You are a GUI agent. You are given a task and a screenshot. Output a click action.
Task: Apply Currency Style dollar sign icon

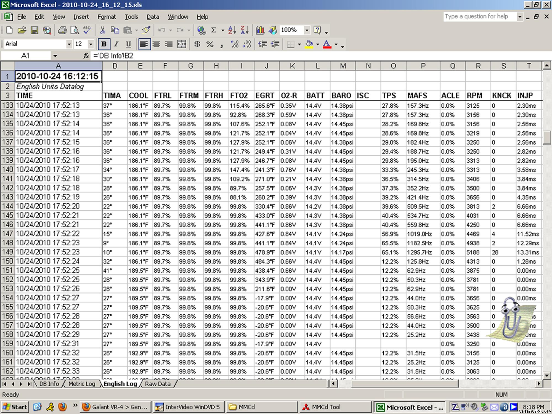pos(197,44)
